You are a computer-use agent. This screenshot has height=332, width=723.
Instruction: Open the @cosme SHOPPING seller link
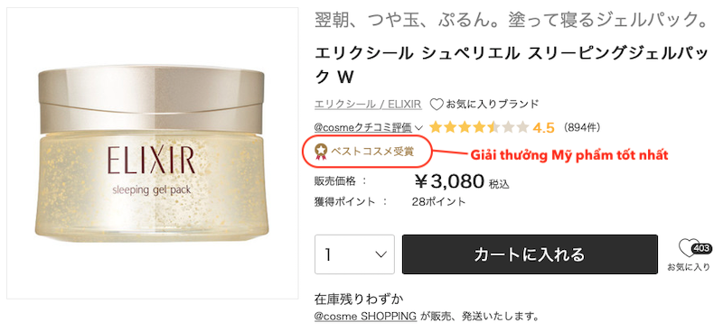366,317
